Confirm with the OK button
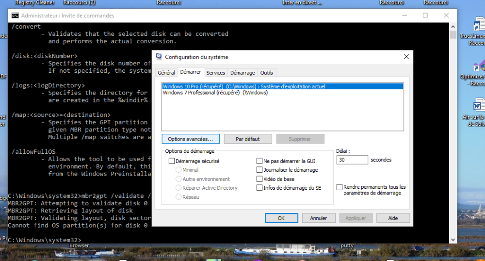This screenshot has width=485, height=261. tap(281, 218)
